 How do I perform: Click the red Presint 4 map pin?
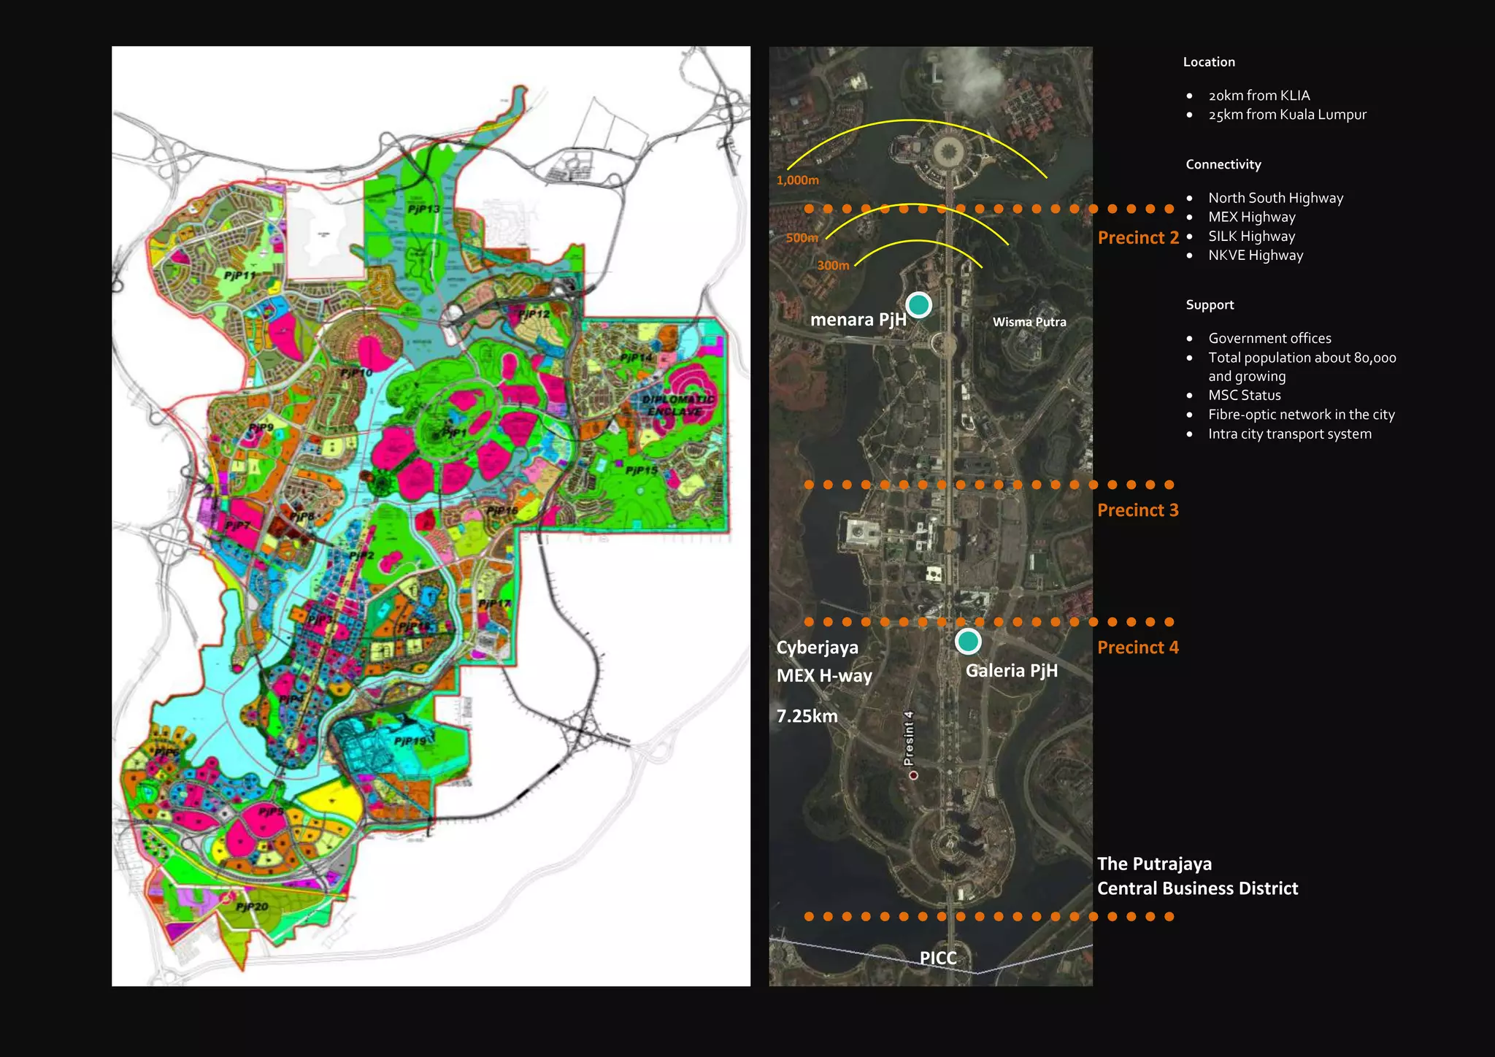pyautogui.click(x=913, y=775)
